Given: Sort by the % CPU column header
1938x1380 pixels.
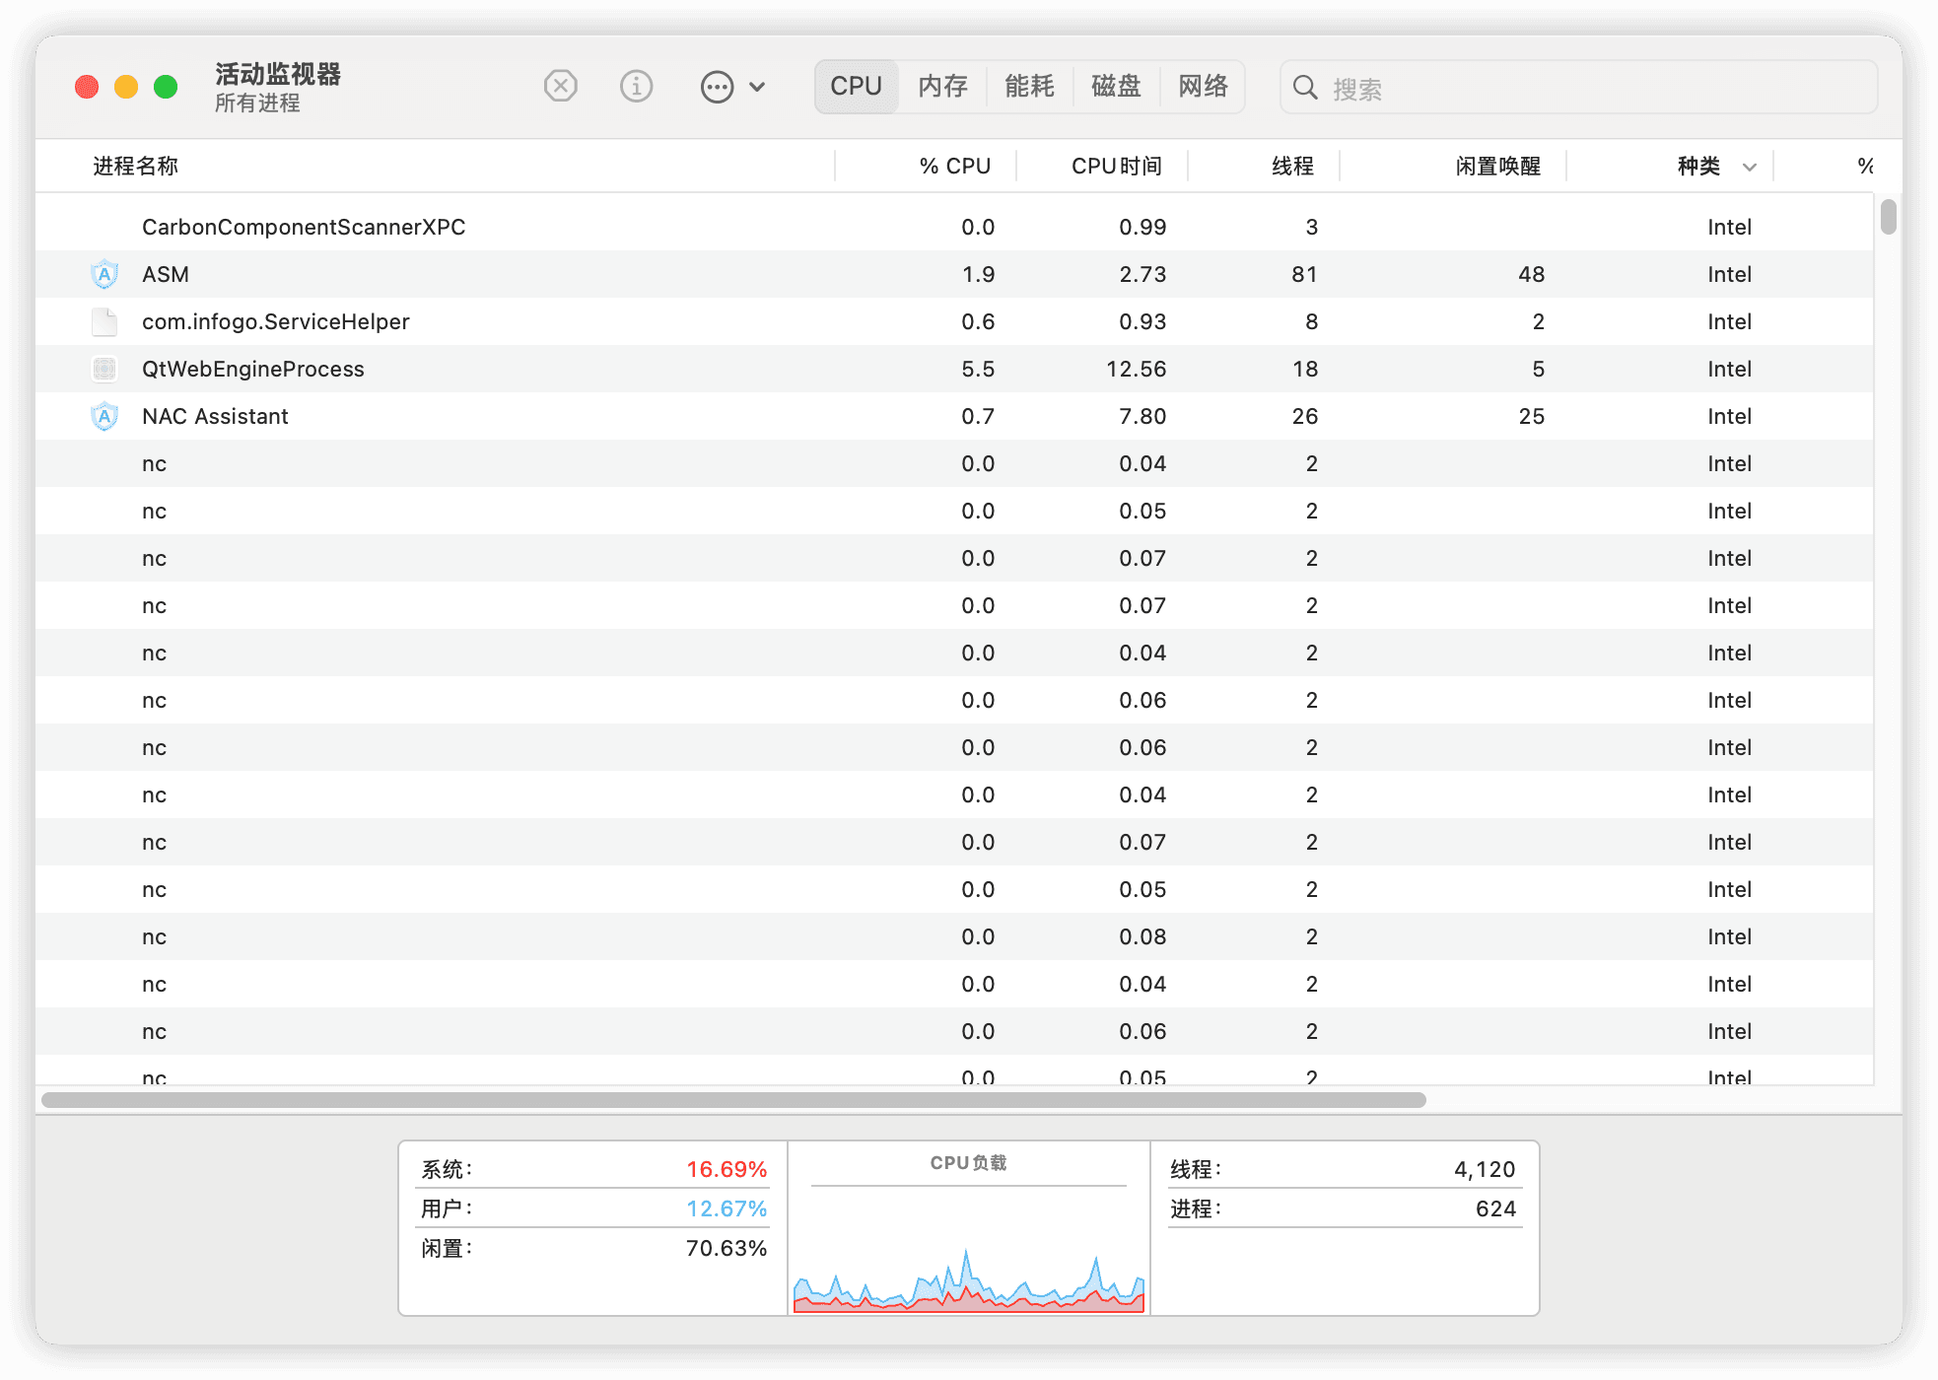Looking at the screenshot, I should [953, 167].
